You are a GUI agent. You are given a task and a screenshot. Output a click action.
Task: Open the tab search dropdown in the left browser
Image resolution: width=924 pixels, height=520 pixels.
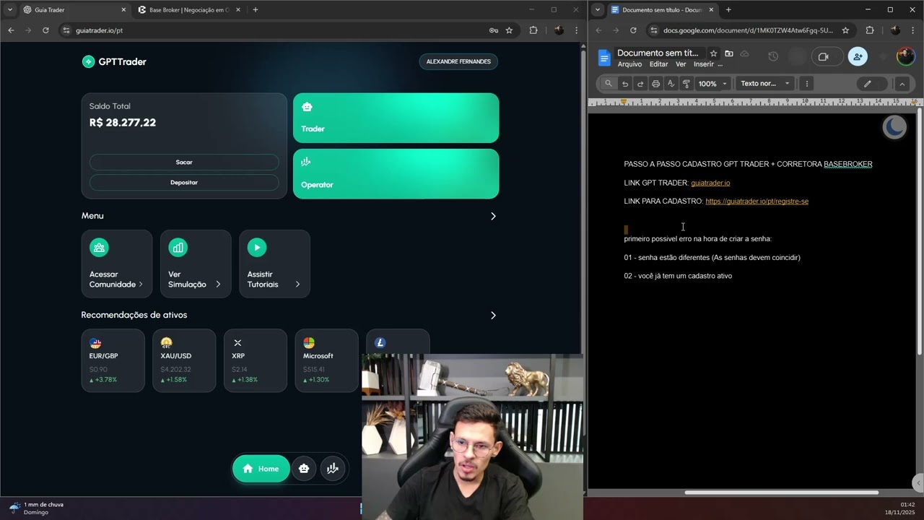[9, 9]
